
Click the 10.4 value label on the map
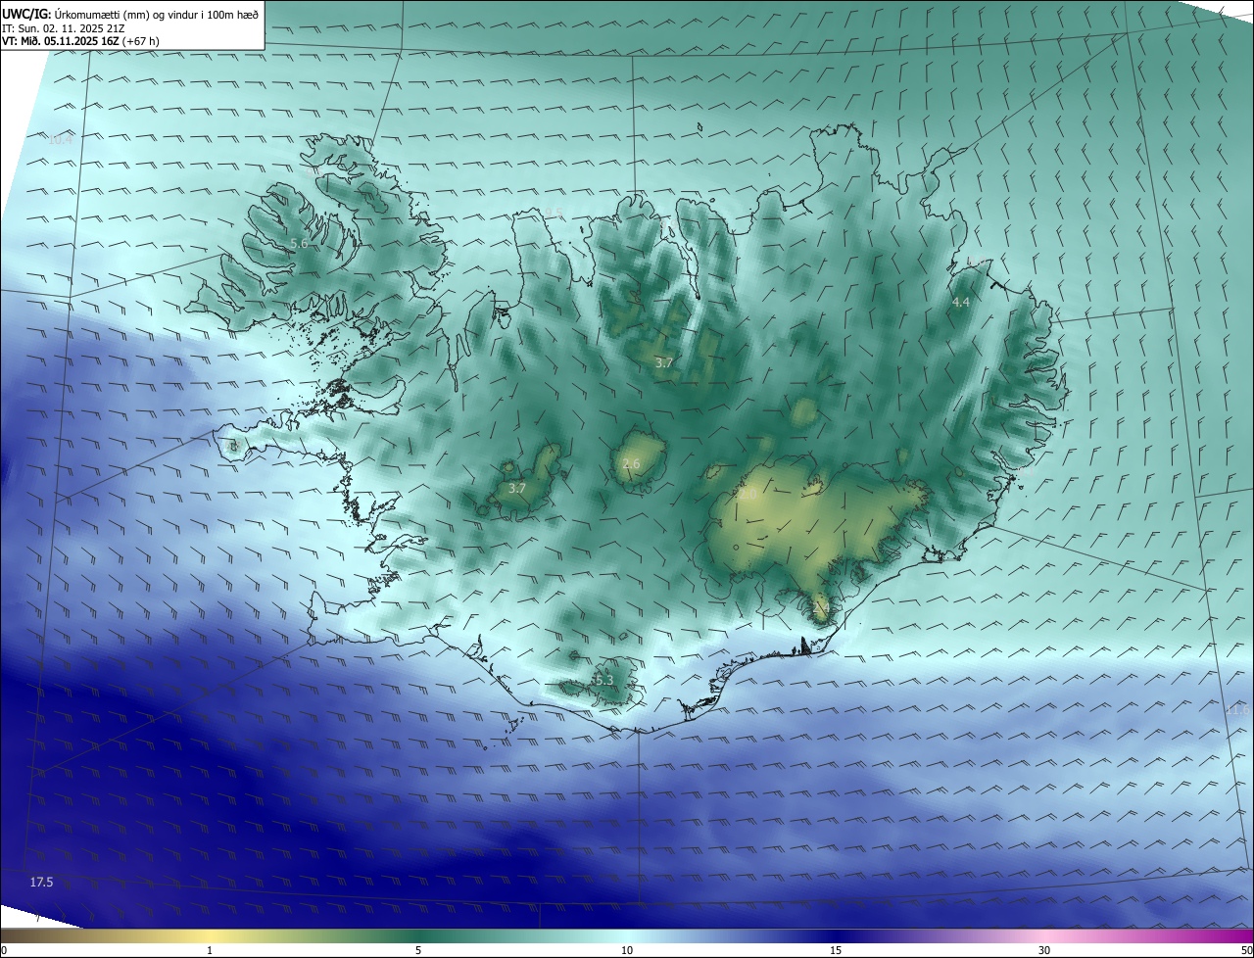(x=61, y=140)
